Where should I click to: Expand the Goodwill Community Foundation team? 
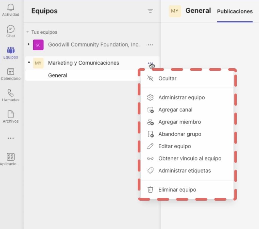[x=29, y=45]
